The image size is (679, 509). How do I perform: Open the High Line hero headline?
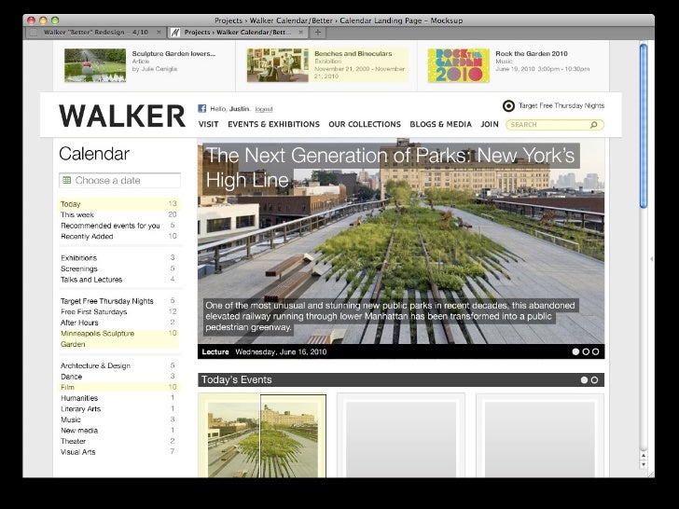point(390,168)
